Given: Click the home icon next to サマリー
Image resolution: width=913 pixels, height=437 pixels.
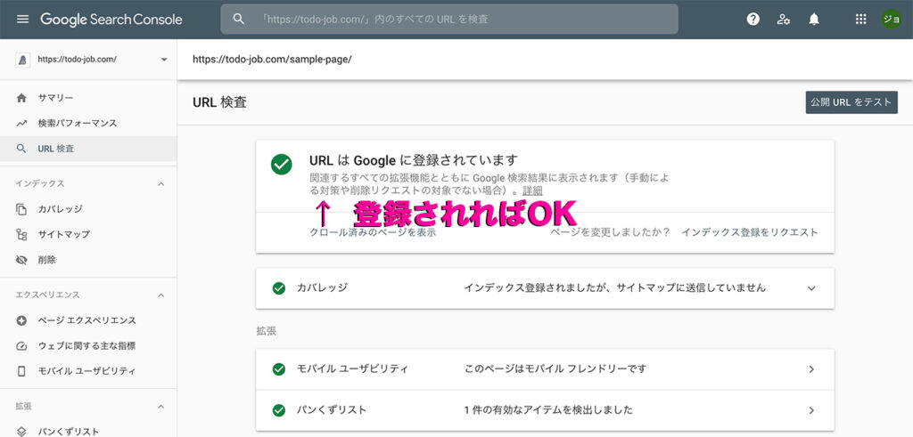Looking at the screenshot, I should click(x=21, y=98).
